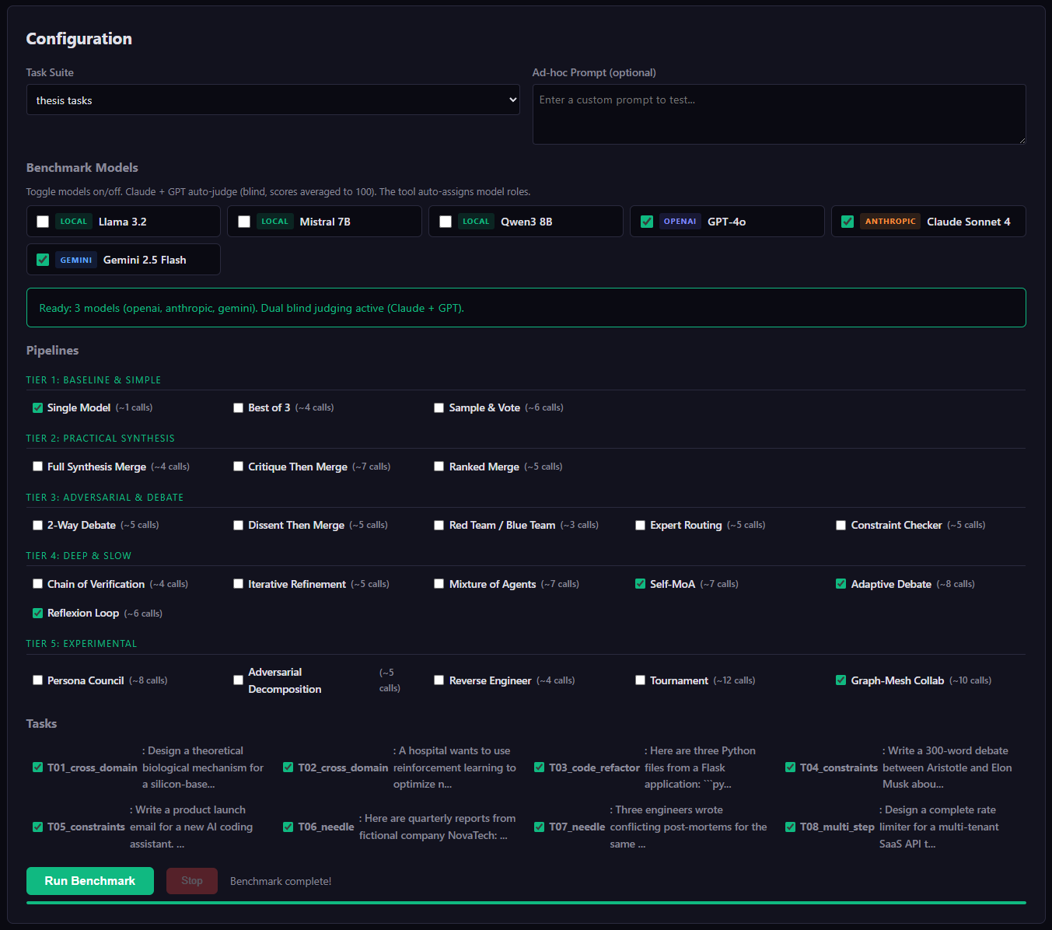The height and width of the screenshot is (930, 1052).
Task: Enable the Persona Council pipeline
Action: 37,680
